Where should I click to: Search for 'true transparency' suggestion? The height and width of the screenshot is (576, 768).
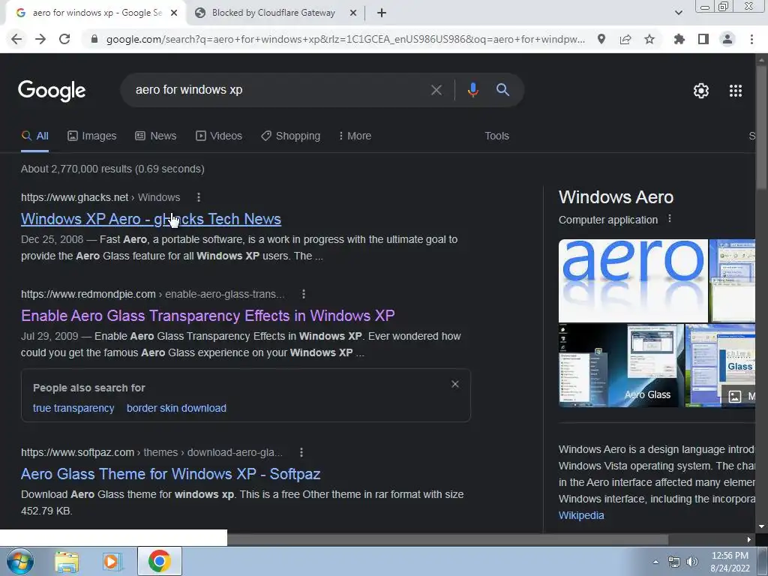tap(73, 409)
